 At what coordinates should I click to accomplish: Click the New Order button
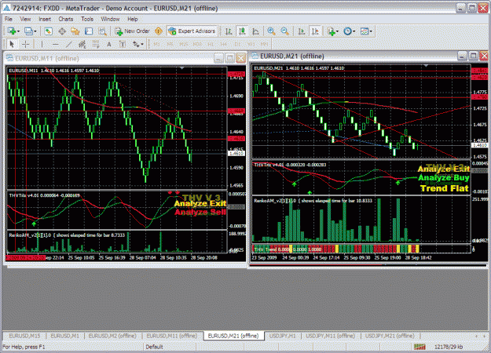click(132, 31)
